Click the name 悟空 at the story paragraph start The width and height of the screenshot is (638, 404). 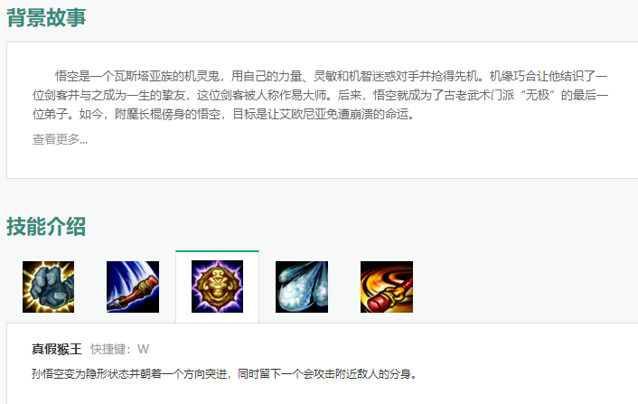[67, 76]
